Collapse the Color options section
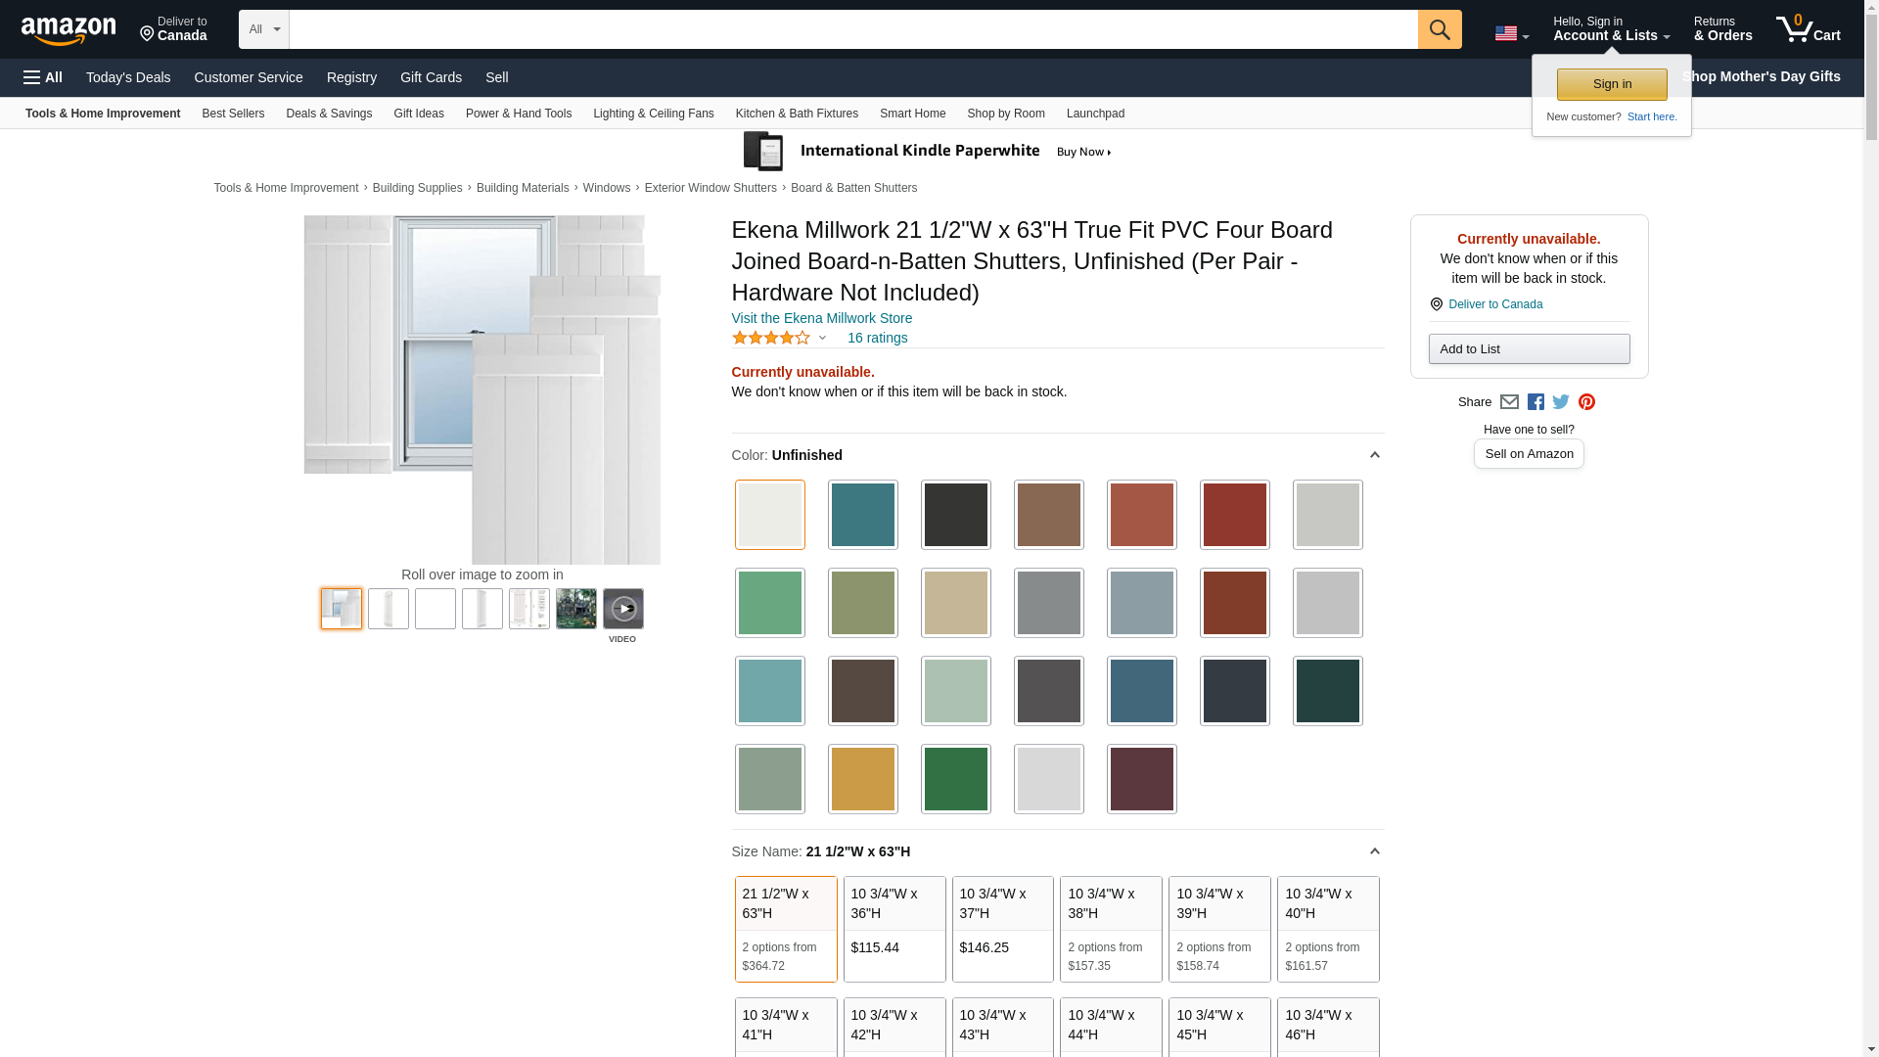The image size is (1879, 1057). tap(1374, 455)
